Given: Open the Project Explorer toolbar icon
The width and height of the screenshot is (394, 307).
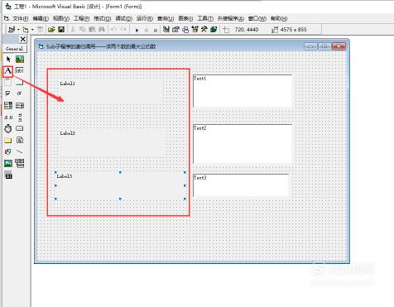Looking at the screenshot, I should pos(166,29).
